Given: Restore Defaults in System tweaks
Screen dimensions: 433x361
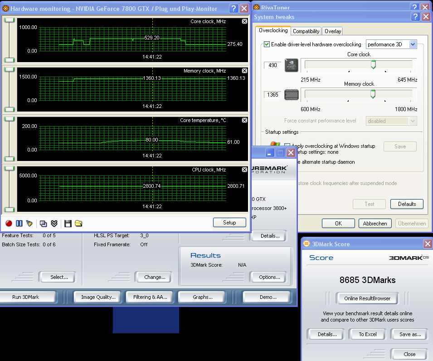Looking at the screenshot, I should pyautogui.click(x=407, y=204).
